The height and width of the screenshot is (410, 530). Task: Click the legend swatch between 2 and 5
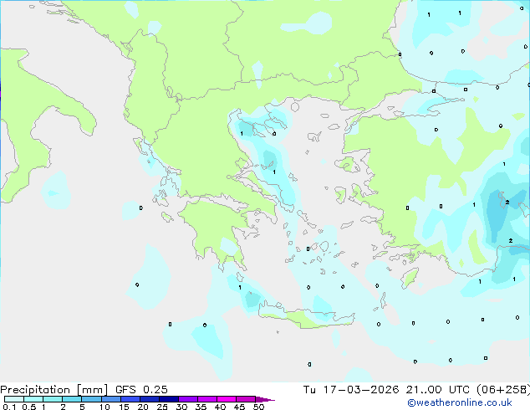click(x=72, y=399)
